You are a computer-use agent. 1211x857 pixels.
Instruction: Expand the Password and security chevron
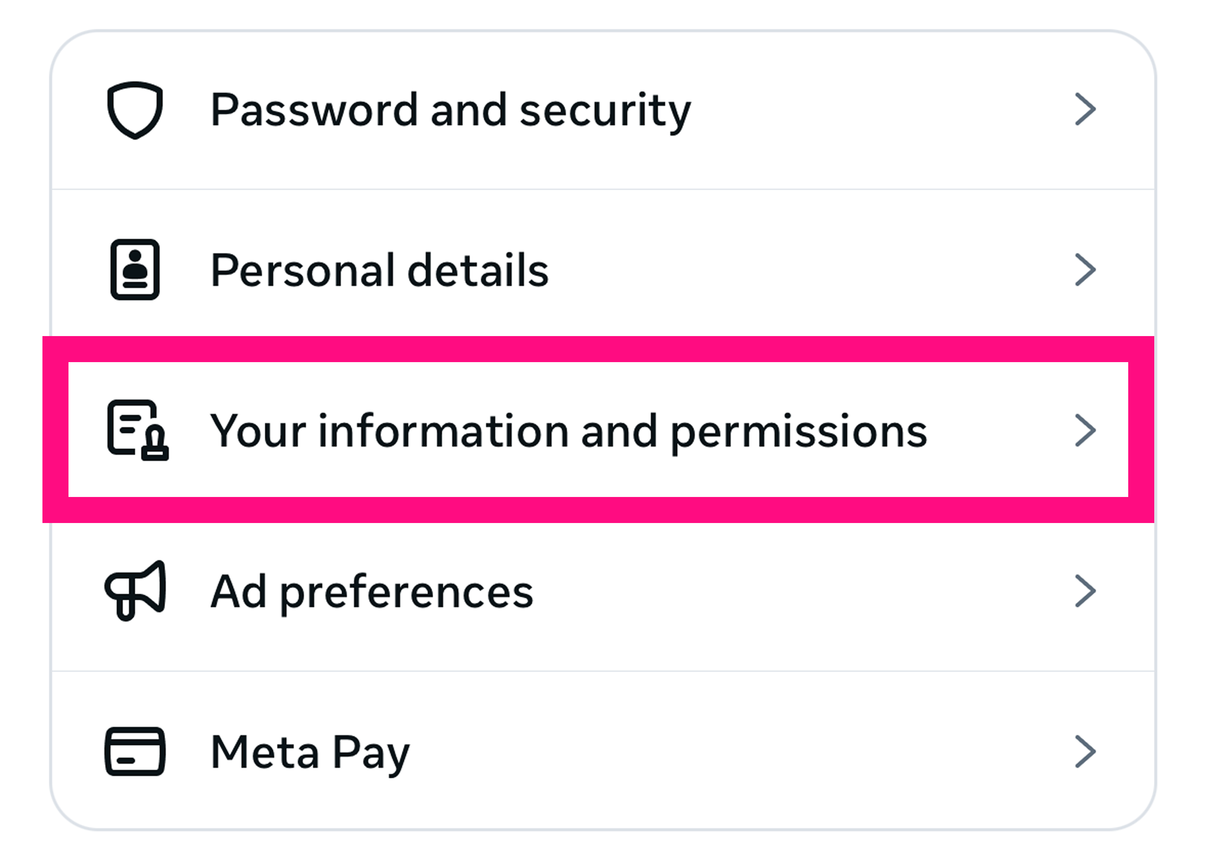pos(1085,109)
